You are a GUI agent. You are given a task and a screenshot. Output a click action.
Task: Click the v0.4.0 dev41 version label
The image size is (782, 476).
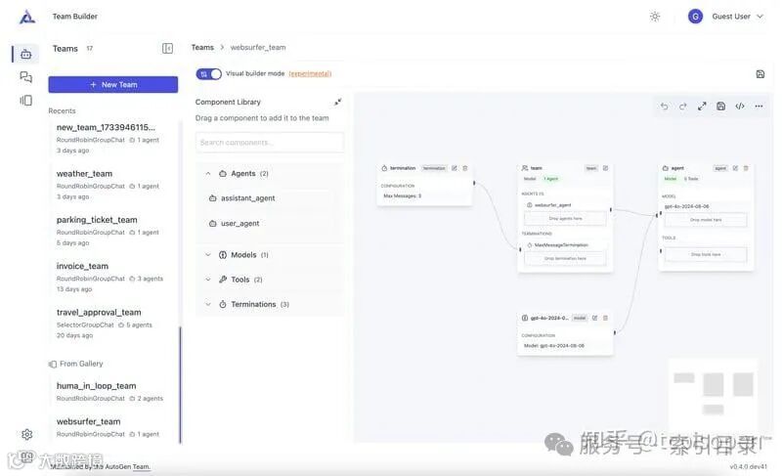tap(748, 467)
